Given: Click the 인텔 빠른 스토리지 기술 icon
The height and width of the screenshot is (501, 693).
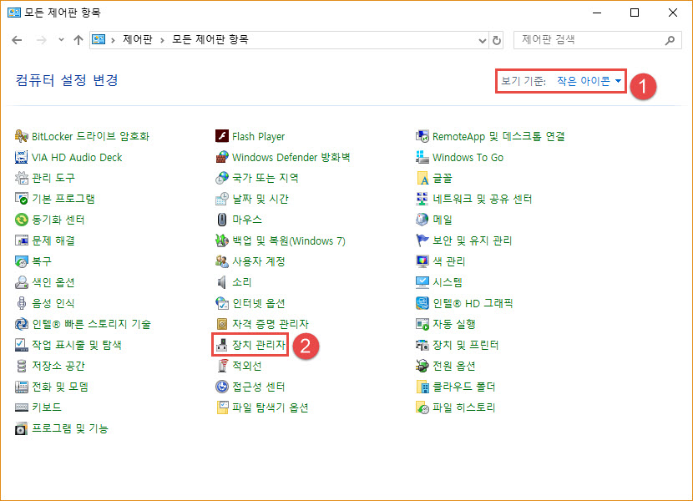Looking at the screenshot, I should coord(21,324).
